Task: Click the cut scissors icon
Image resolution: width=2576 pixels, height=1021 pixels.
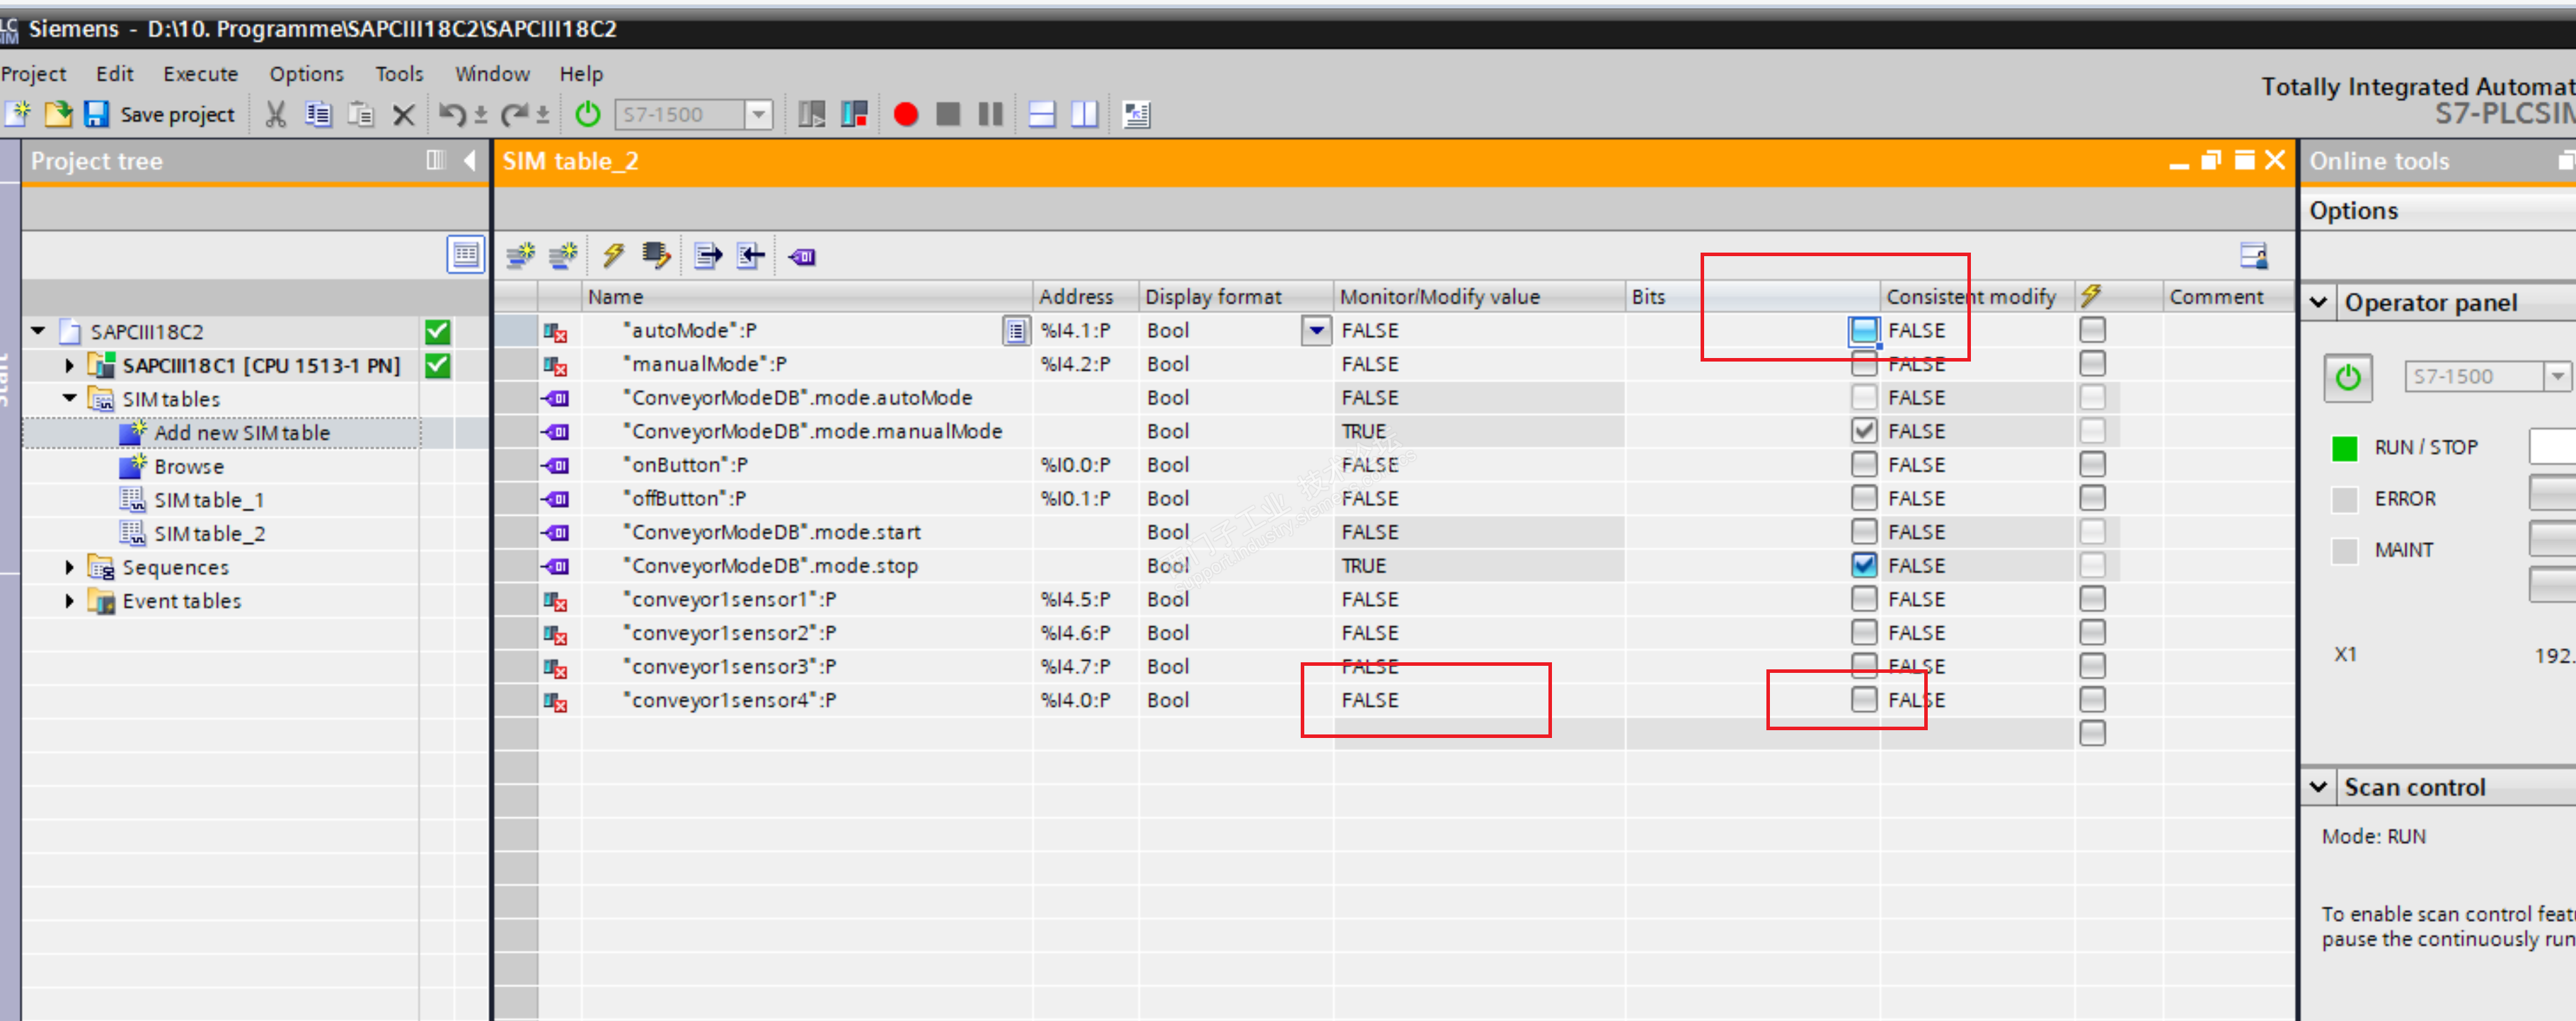Action: [x=275, y=115]
